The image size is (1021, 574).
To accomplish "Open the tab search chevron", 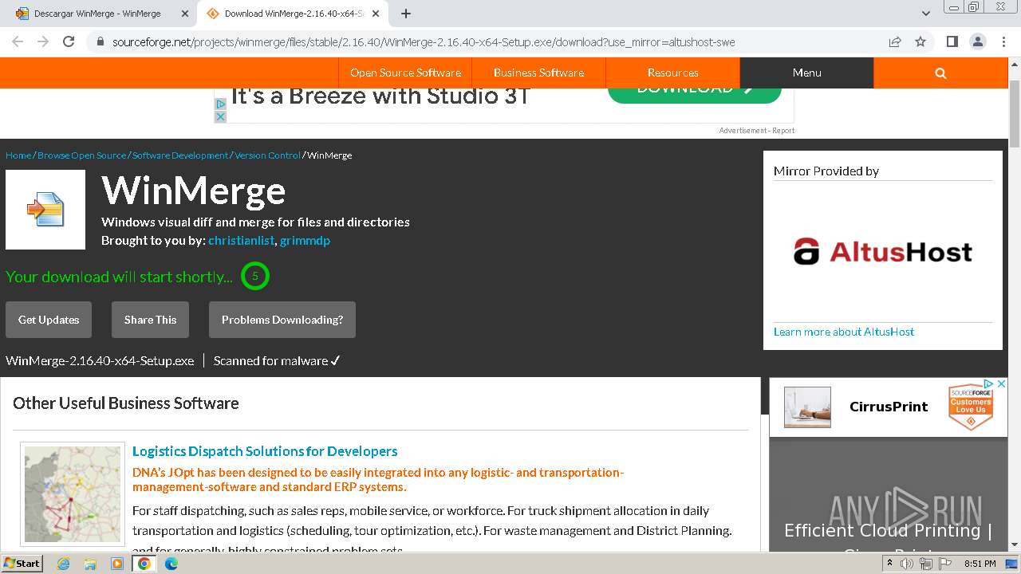I will click(926, 14).
